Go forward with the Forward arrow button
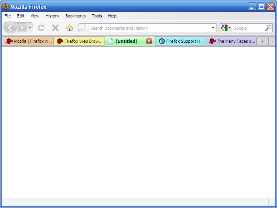Screen dimensions: 277x208 click(x=22, y=28)
